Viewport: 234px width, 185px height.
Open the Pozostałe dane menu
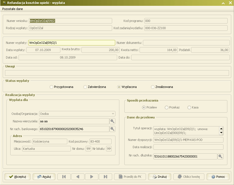click(12, 9)
